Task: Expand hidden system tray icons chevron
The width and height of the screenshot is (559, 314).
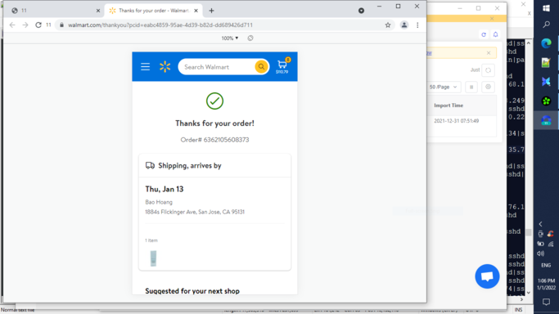Action: (541, 224)
